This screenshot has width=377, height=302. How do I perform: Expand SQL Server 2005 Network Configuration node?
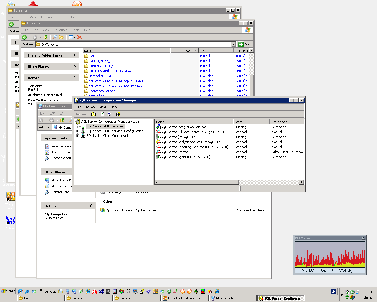click(78, 131)
